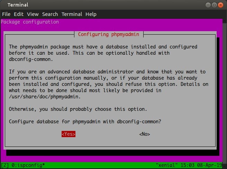Click the '08-Apr-19' date in status bar
227x169 pixels.
(209, 165)
